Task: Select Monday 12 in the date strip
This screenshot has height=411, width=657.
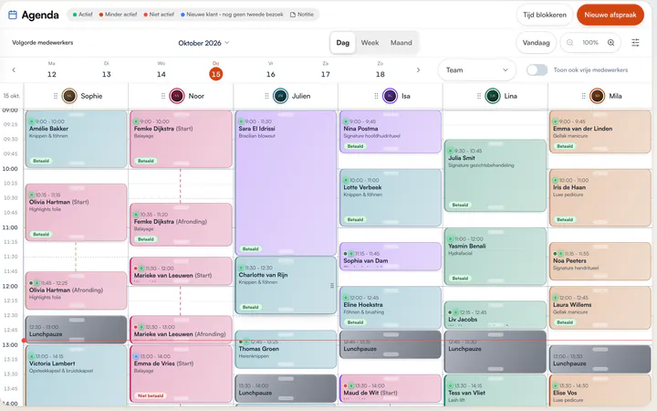Action: 51,70
